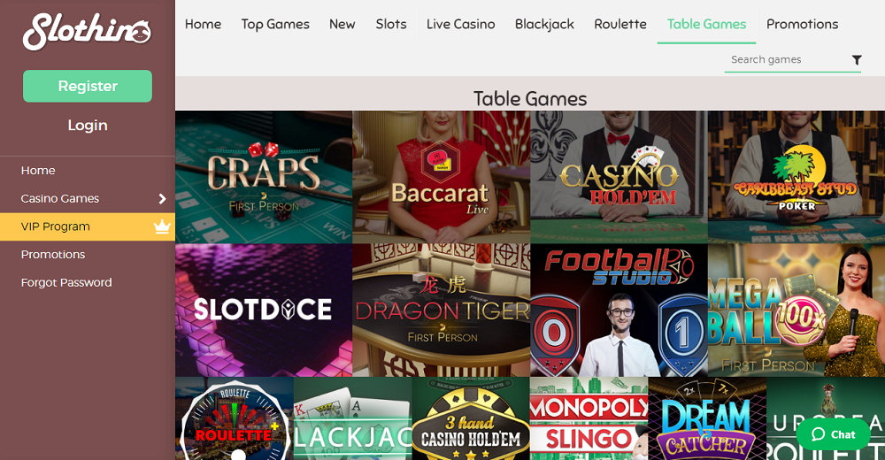The height and width of the screenshot is (460, 885).
Task: Open the Promotions tab in top navigation
Action: (x=802, y=24)
